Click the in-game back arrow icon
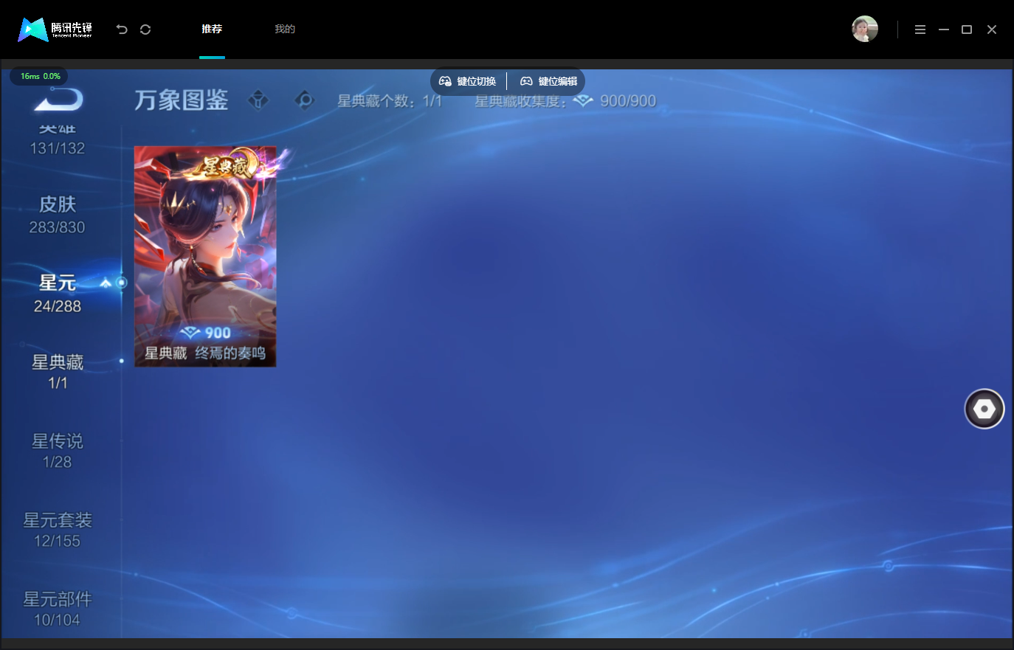This screenshot has width=1014, height=650. 58,100
